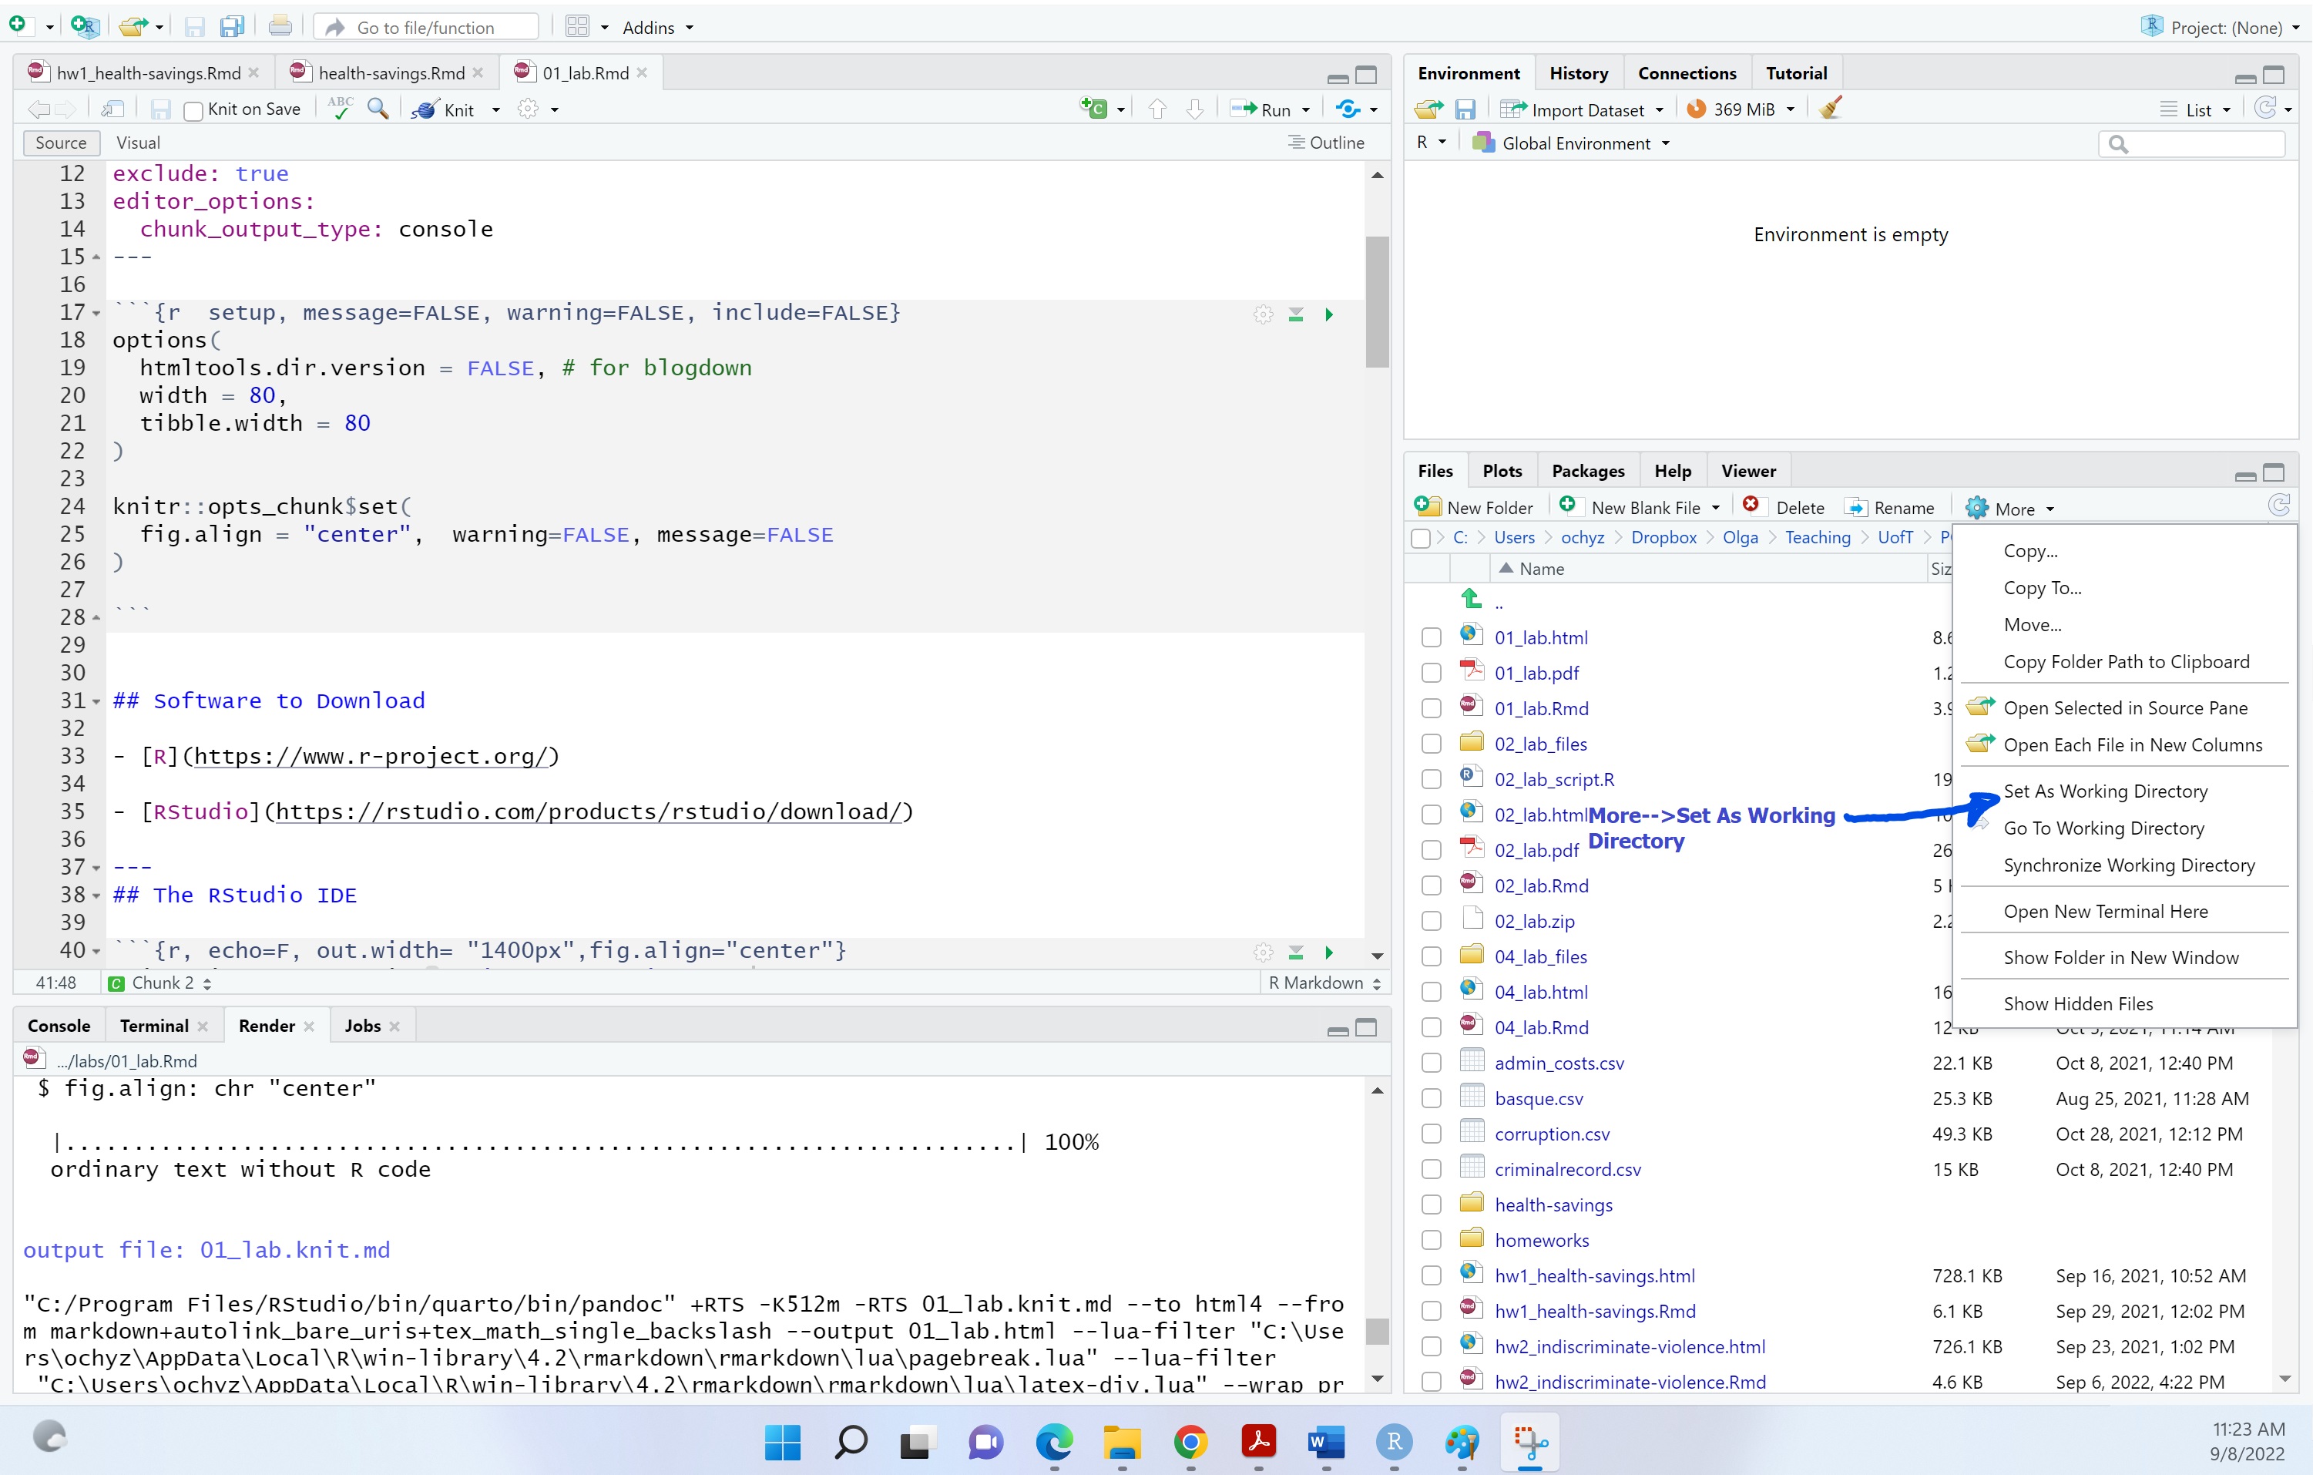
Task: Check the box next to 01_lab.html
Action: [x=1432, y=637]
